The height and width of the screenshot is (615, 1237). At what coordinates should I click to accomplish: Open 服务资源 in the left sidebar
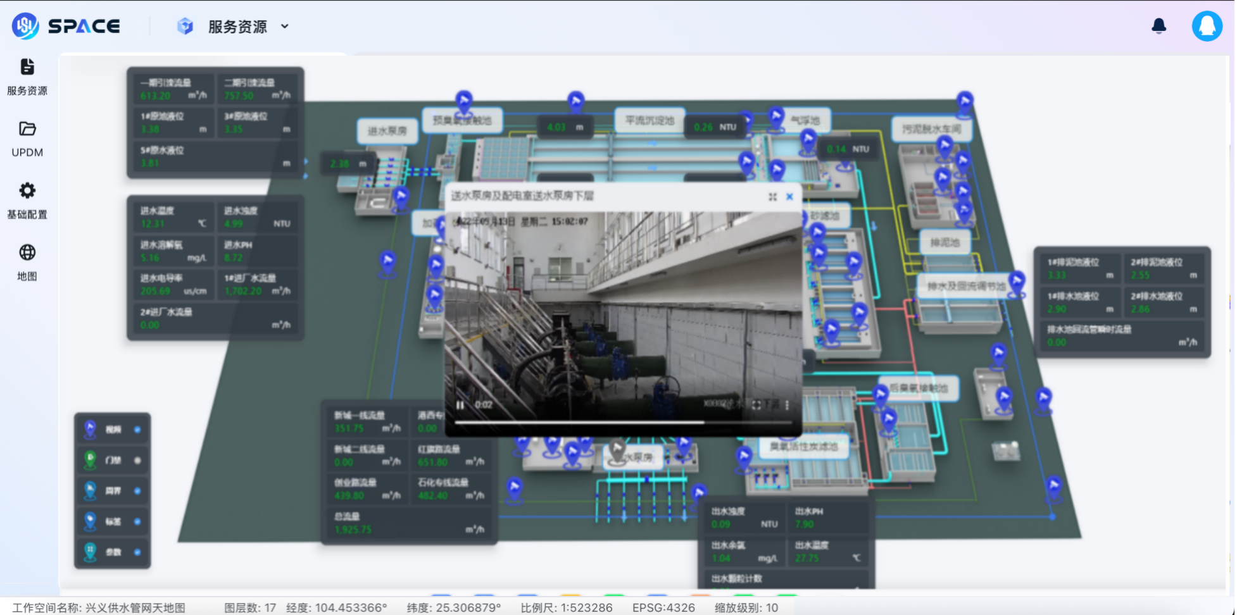[27, 76]
